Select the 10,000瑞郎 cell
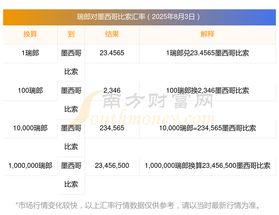279x215 pixels. [x=30, y=128]
